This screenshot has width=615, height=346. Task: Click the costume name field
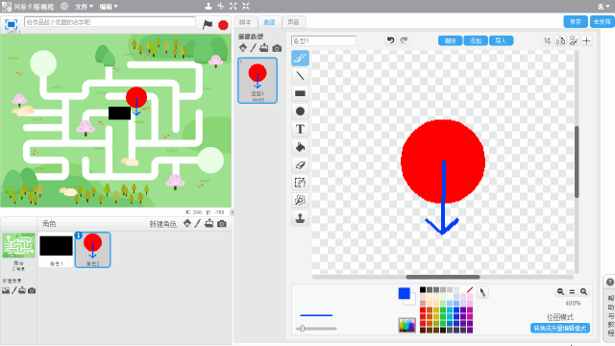pos(324,40)
